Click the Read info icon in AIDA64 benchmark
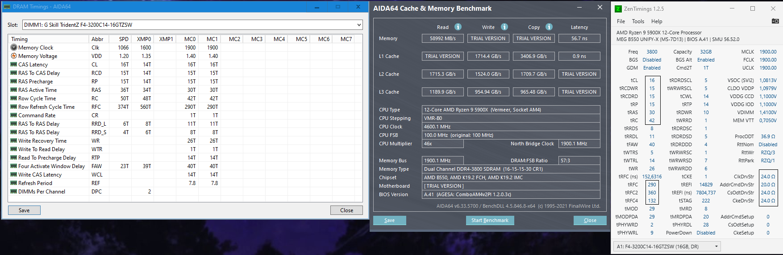The width and height of the screenshot is (783, 255). pyautogui.click(x=458, y=27)
